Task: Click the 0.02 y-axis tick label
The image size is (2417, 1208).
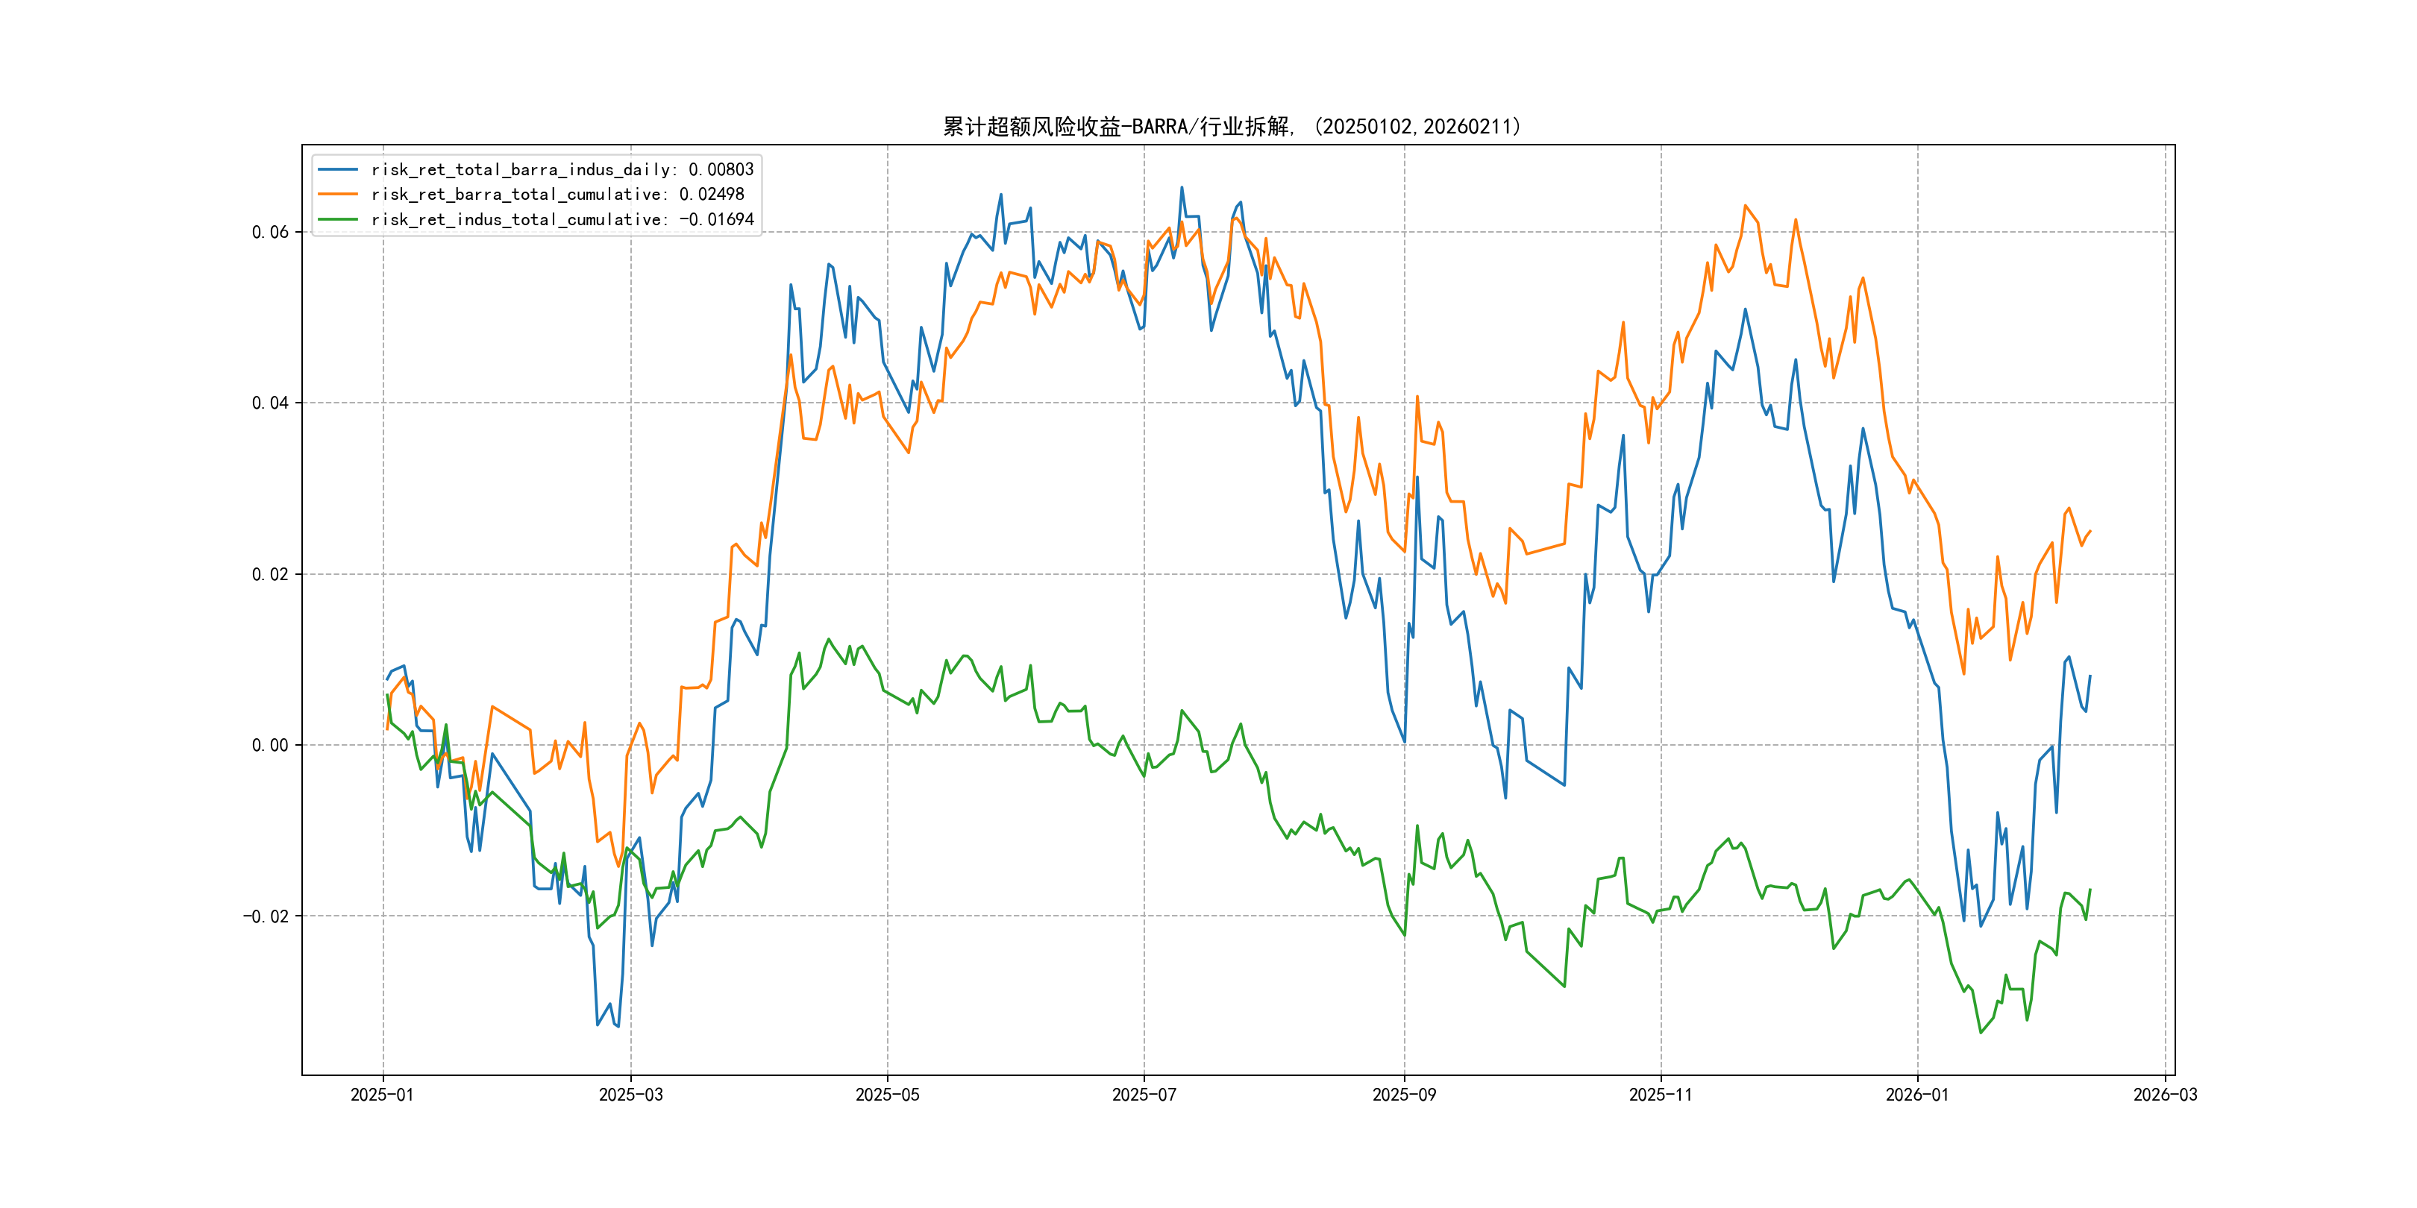Action: pyautogui.click(x=270, y=574)
